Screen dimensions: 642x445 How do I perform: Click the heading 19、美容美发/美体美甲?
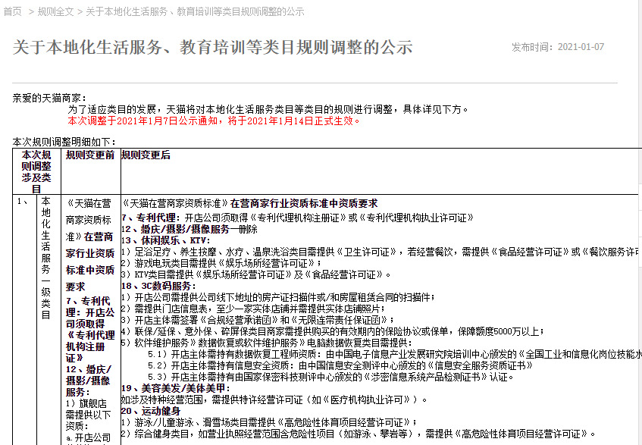(176, 388)
